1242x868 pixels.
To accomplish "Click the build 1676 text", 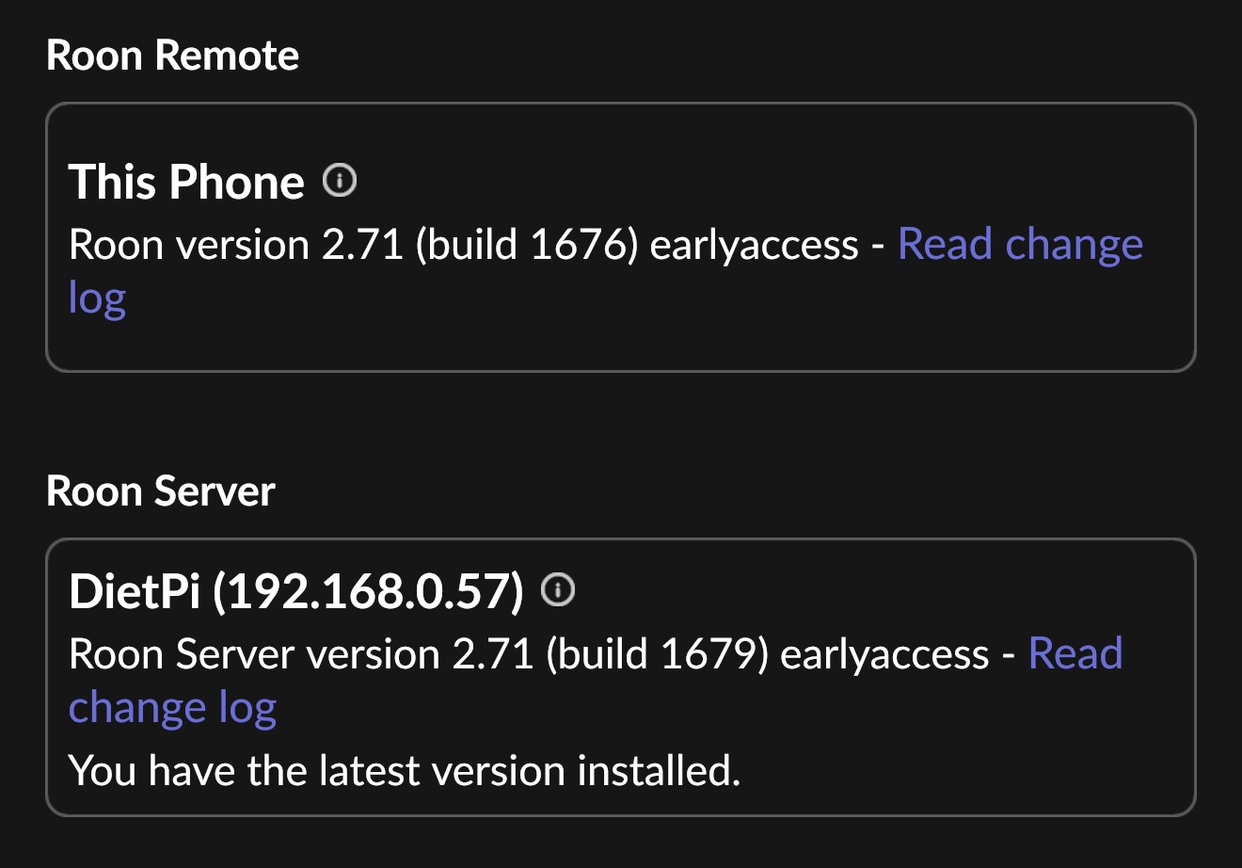I will click(x=528, y=246).
